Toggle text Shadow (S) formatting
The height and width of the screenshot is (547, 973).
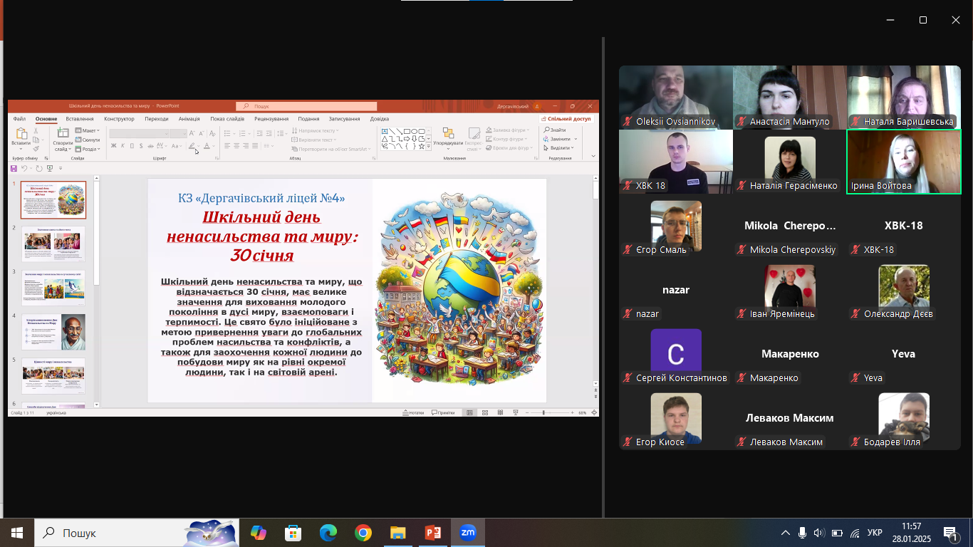point(141,146)
